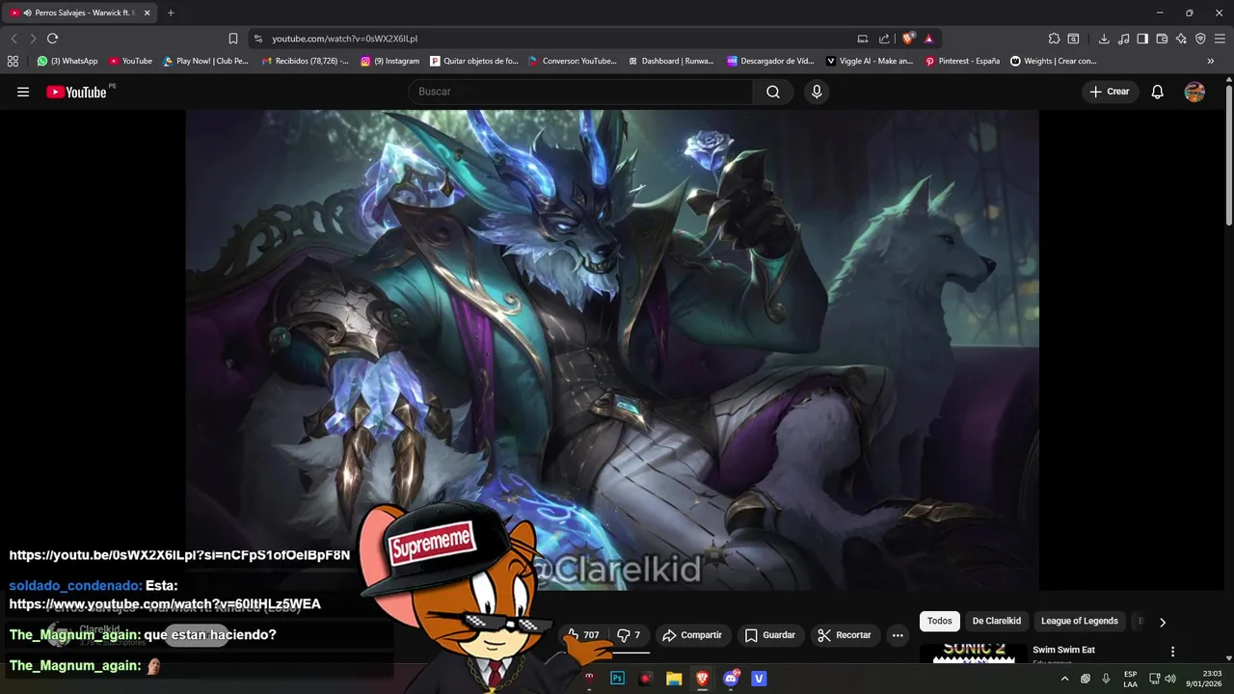Screen dimensions: 1234x694
Task: Open Photoshop from the taskbar
Action: (x=618, y=679)
